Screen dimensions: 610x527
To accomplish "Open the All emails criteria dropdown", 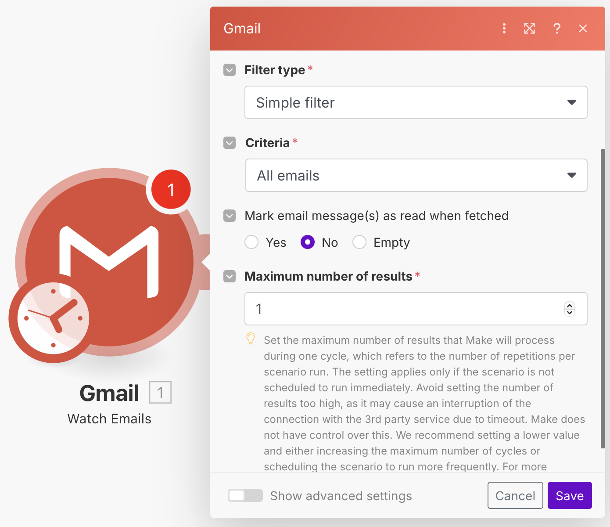I will (416, 175).
